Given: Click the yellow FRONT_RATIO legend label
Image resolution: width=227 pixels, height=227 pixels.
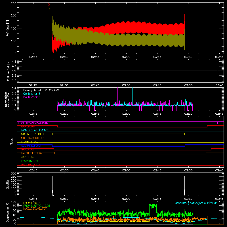Looking at the screenshot, I should point(32,203).
